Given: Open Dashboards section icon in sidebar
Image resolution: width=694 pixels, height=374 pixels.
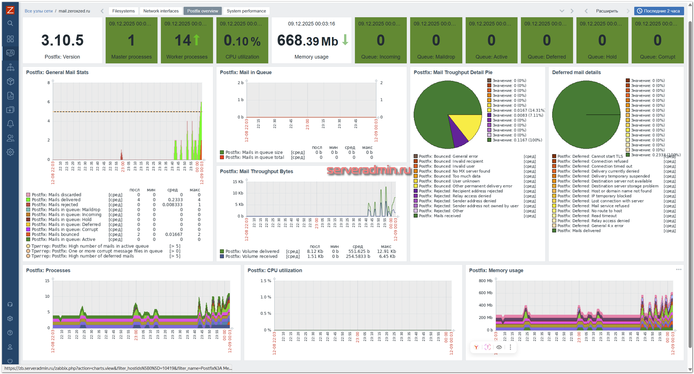Looking at the screenshot, I should point(10,39).
